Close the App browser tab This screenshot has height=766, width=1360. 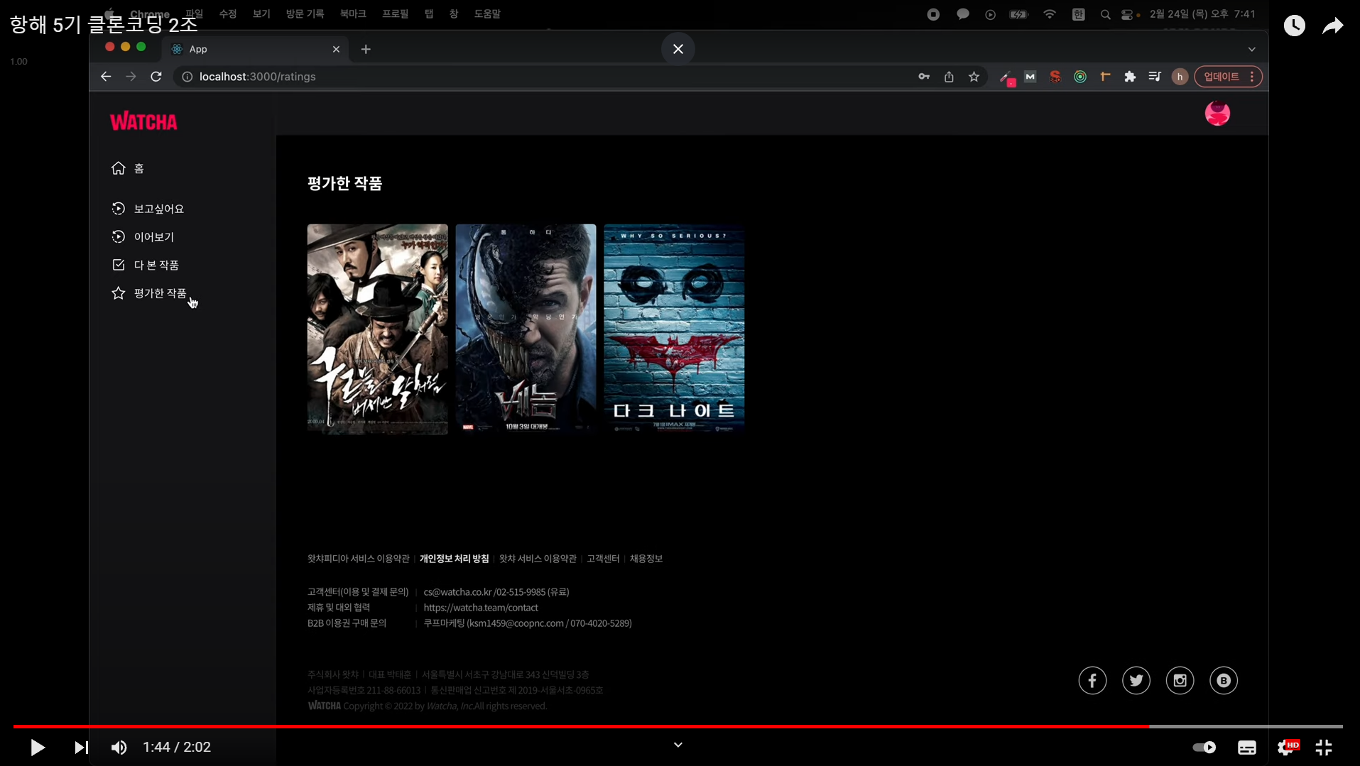336,49
